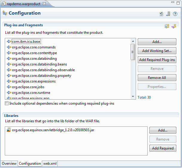Click plug-in icon beside org.eclipse.core.commands

coord(9,47)
